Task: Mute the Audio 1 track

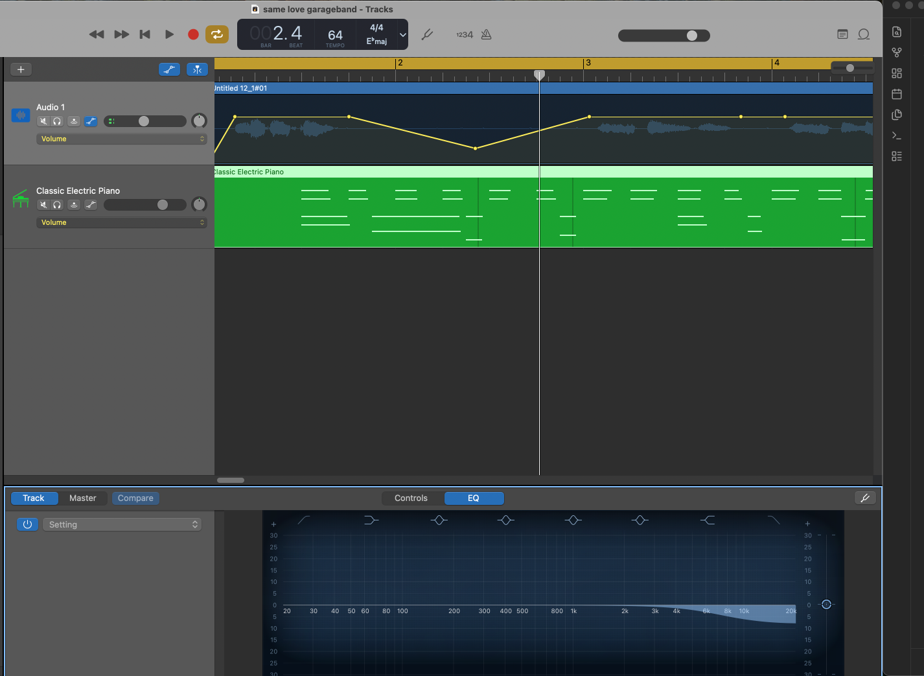Action: tap(43, 121)
